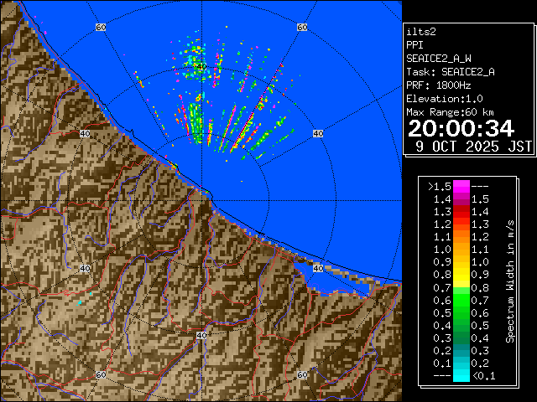The image size is (537, 402).
Task: Click the 60 range ring label at top left
Action: coord(101,28)
